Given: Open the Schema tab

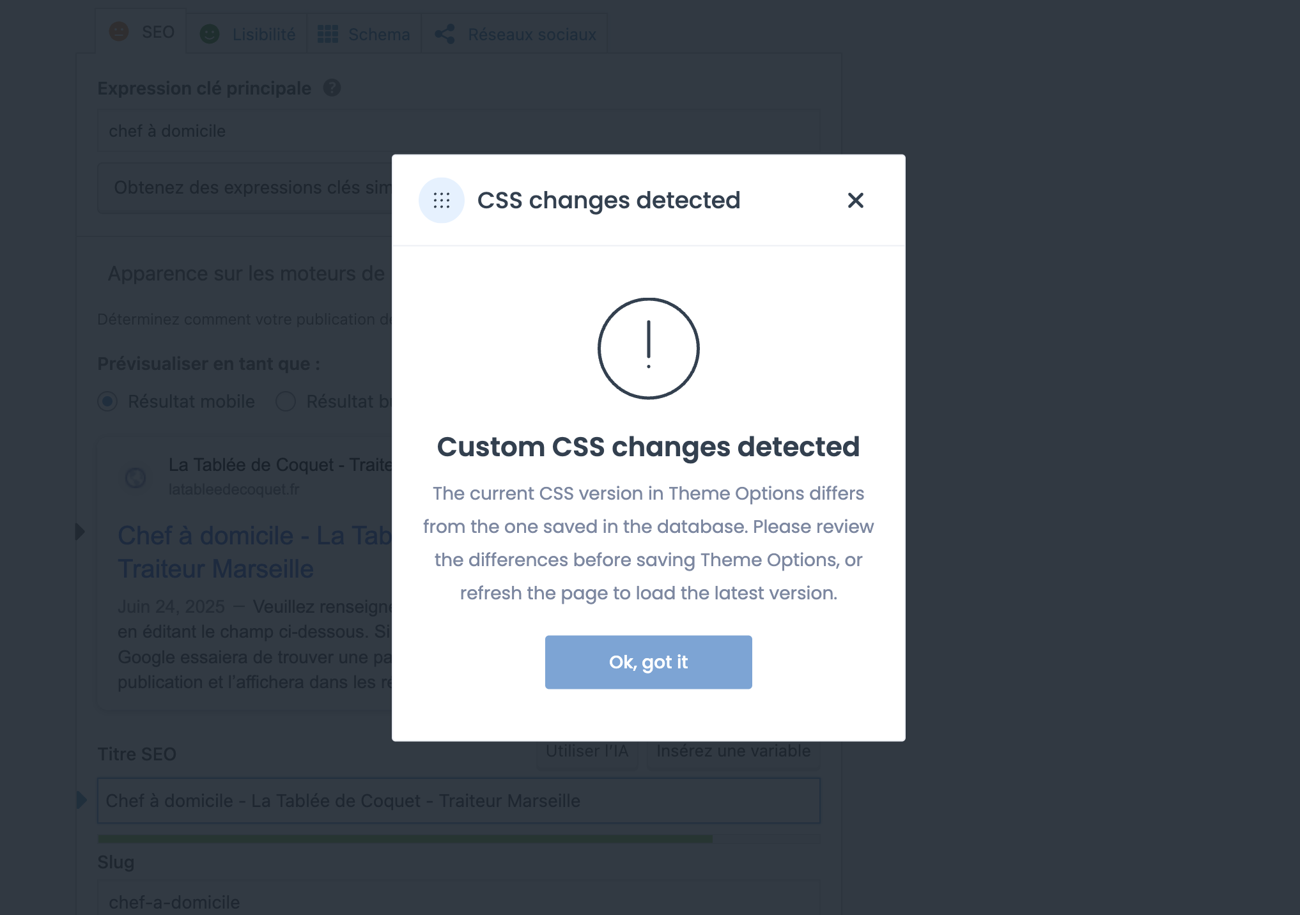Looking at the screenshot, I should 364,34.
